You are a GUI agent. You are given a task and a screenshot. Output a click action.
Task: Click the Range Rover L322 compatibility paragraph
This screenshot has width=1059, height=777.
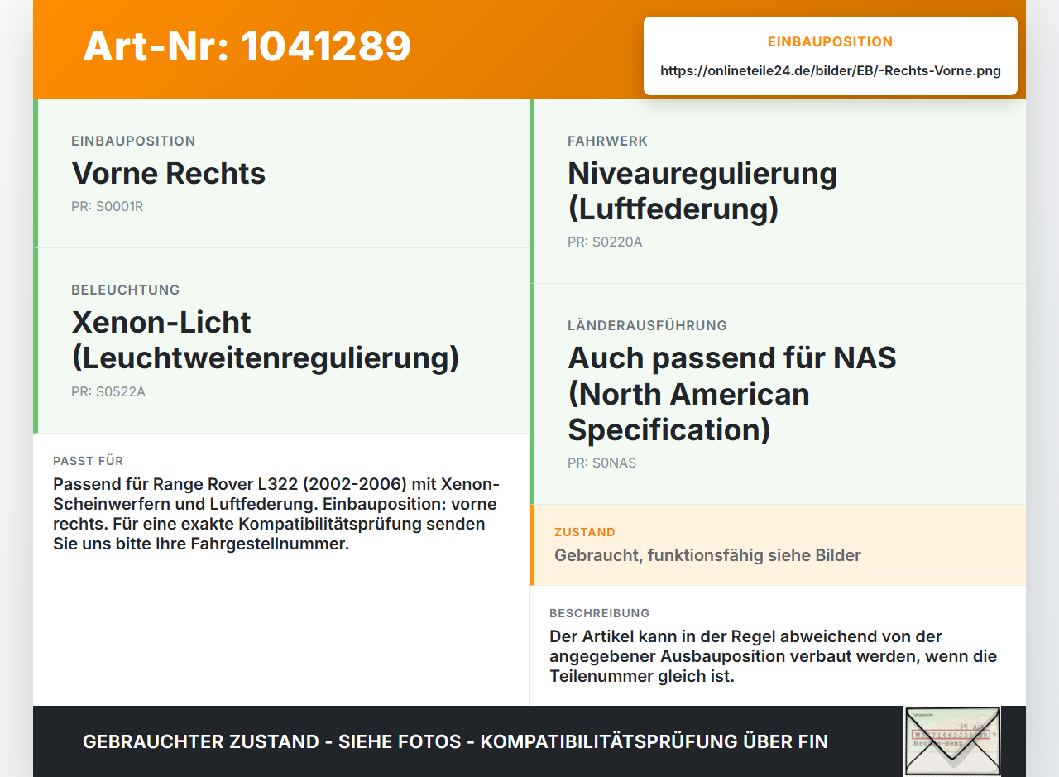[276, 514]
